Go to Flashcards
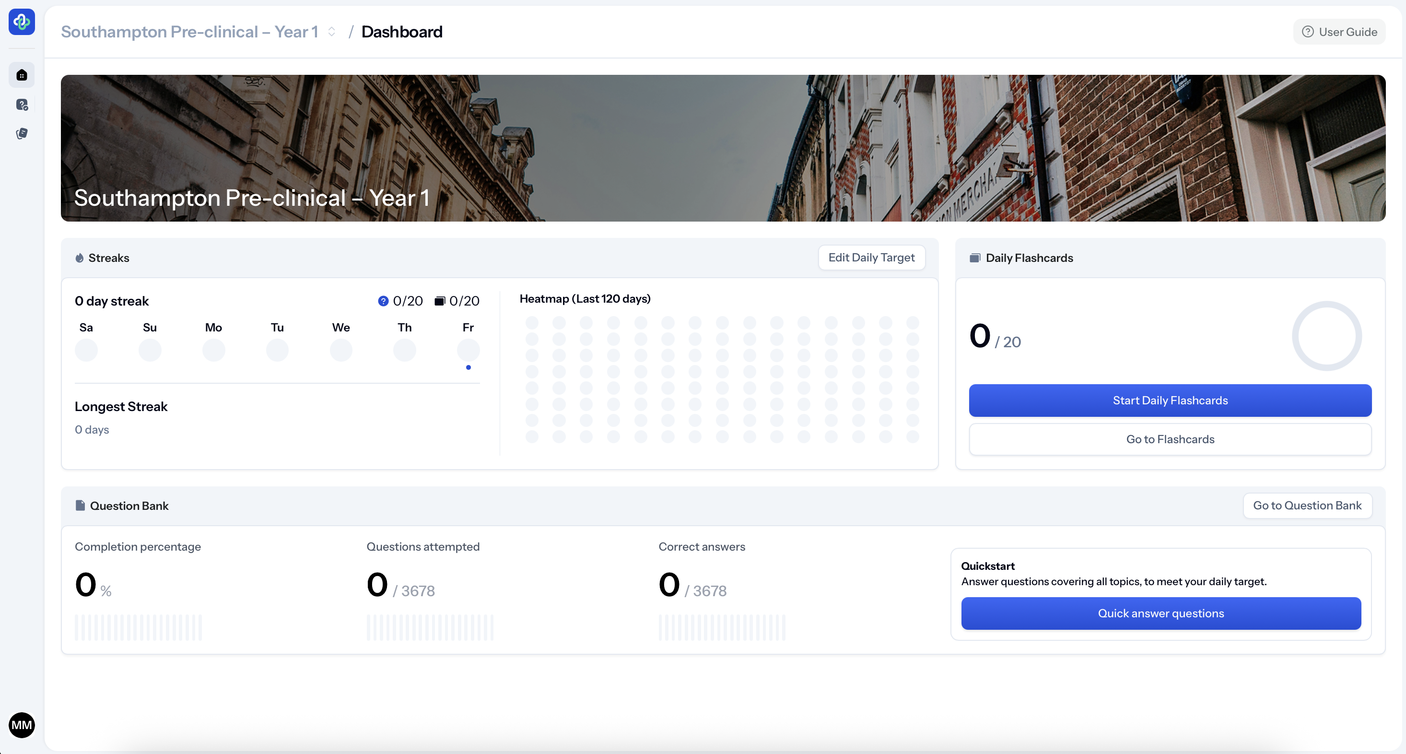 pyautogui.click(x=1170, y=439)
